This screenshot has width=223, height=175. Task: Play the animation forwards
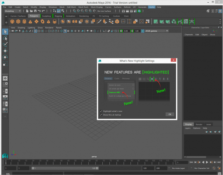click(x=207, y=162)
